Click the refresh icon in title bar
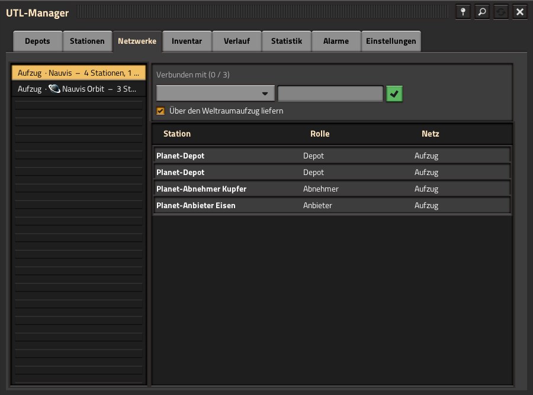 pos(501,12)
